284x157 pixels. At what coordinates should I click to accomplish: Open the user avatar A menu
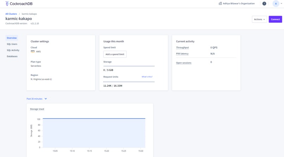[x=276, y=4]
